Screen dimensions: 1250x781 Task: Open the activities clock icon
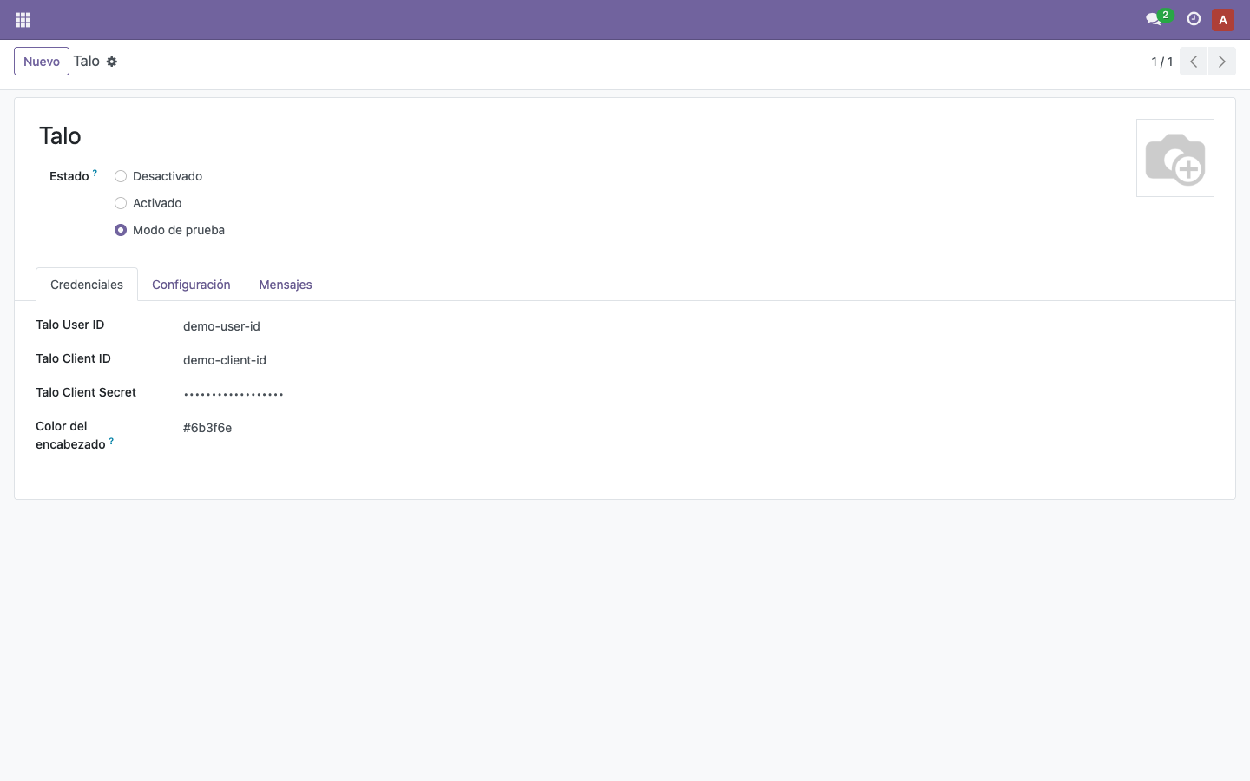[x=1194, y=19]
